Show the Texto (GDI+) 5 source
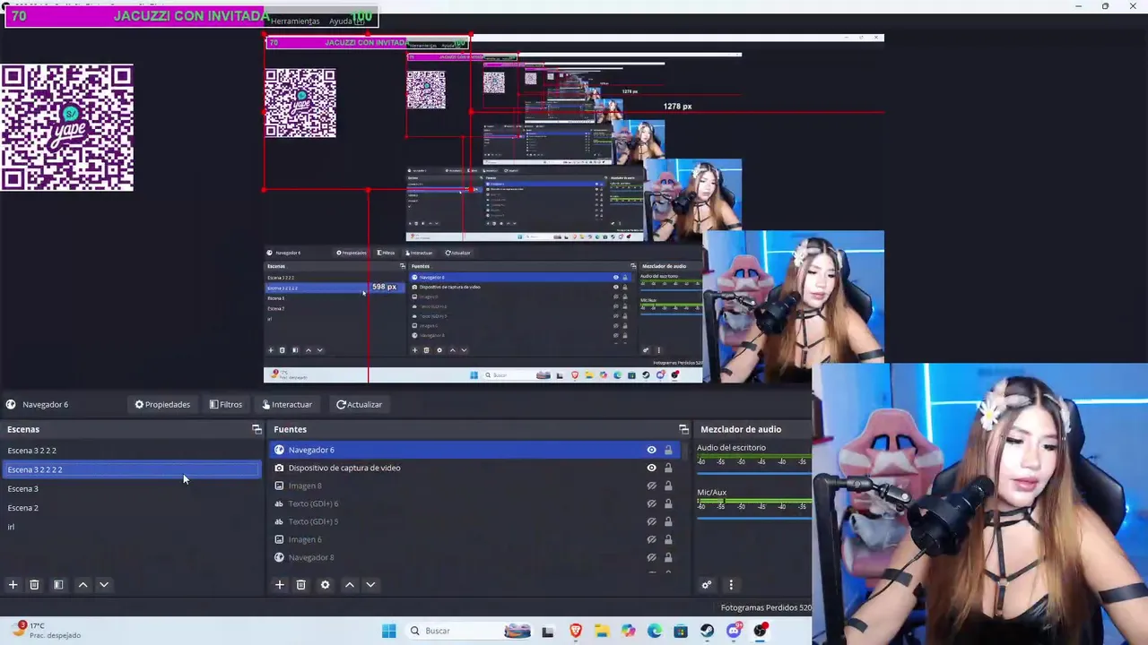The height and width of the screenshot is (645, 1148). pyautogui.click(x=651, y=521)
